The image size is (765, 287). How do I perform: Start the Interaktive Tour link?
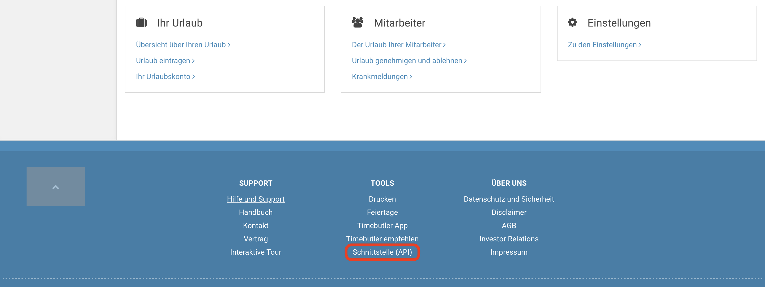coord(256,252)
